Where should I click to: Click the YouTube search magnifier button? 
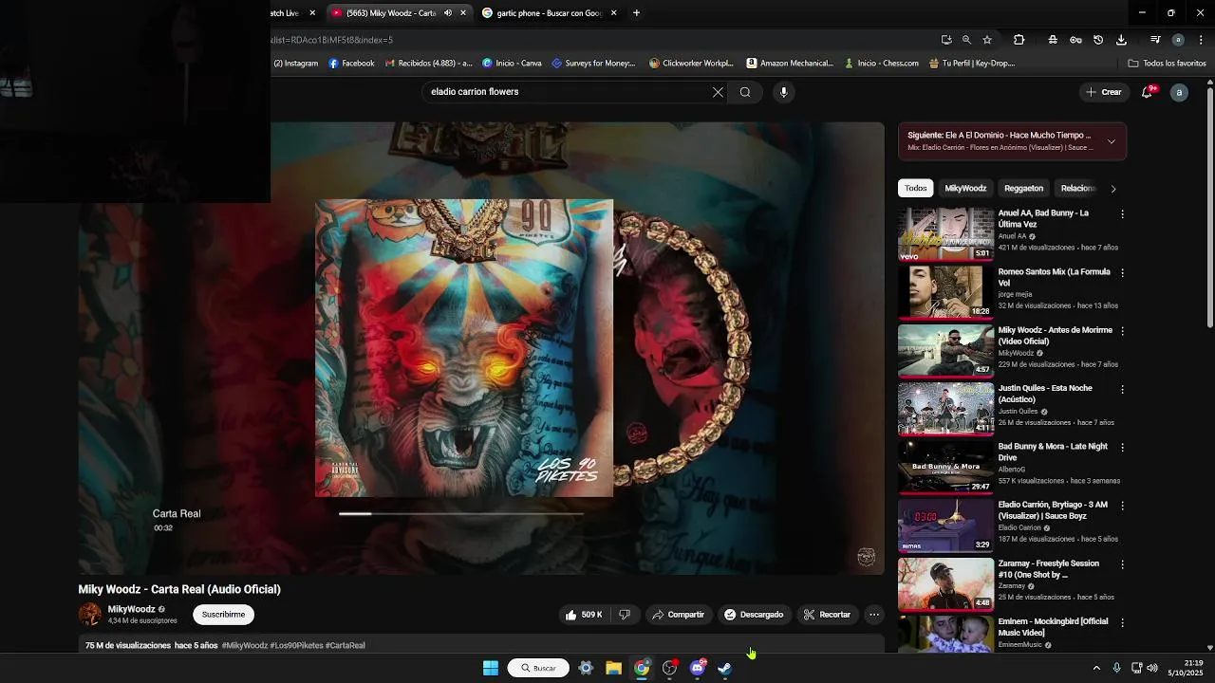745,92
